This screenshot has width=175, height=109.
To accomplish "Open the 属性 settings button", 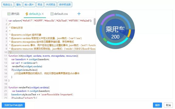I will click(18, 5).
